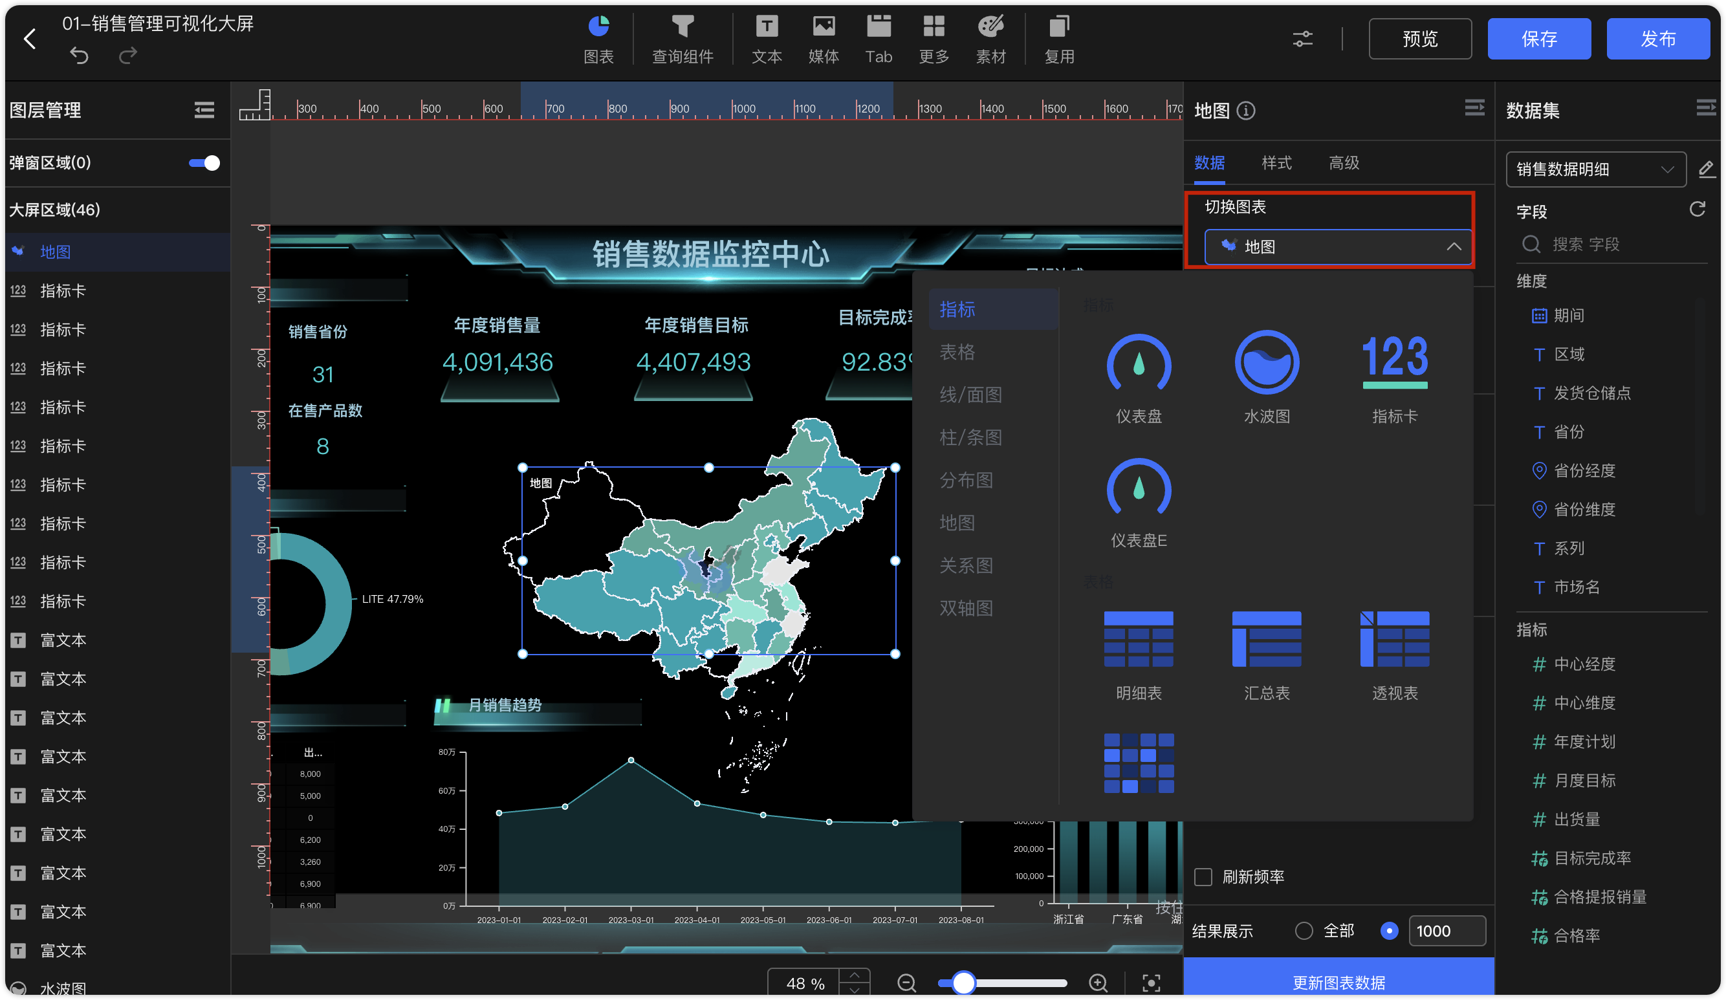Open the 更多 components menu
The height and width of the screenshot is (1000, 1726).
point(934,39)
